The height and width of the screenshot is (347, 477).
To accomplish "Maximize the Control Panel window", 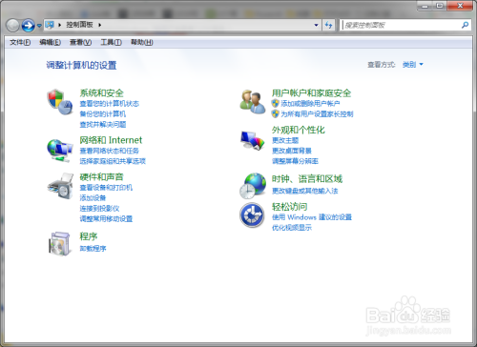I will tap(440, 6).
